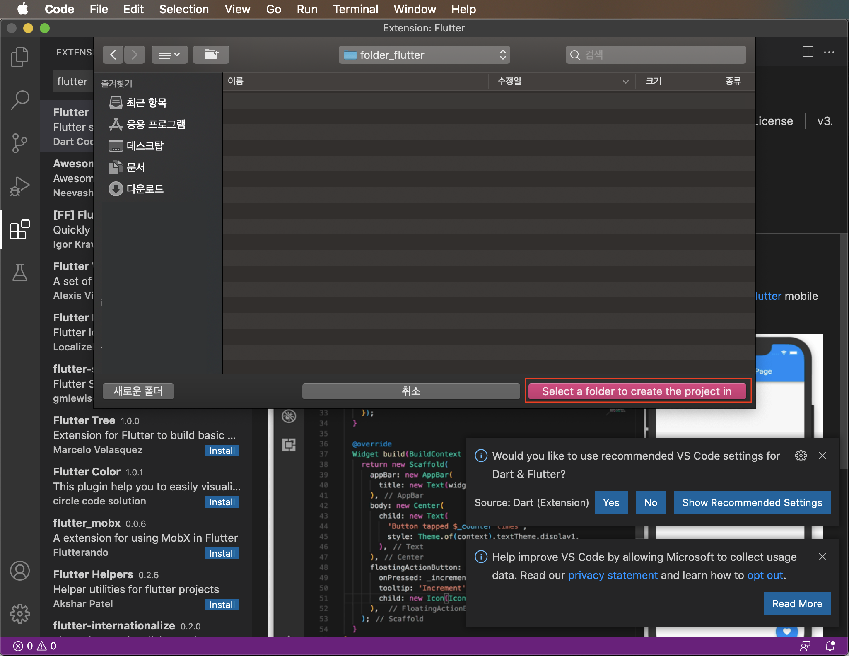The image size is (849, 656).
Task: Open the Apple menu
Action: (23, 9)
